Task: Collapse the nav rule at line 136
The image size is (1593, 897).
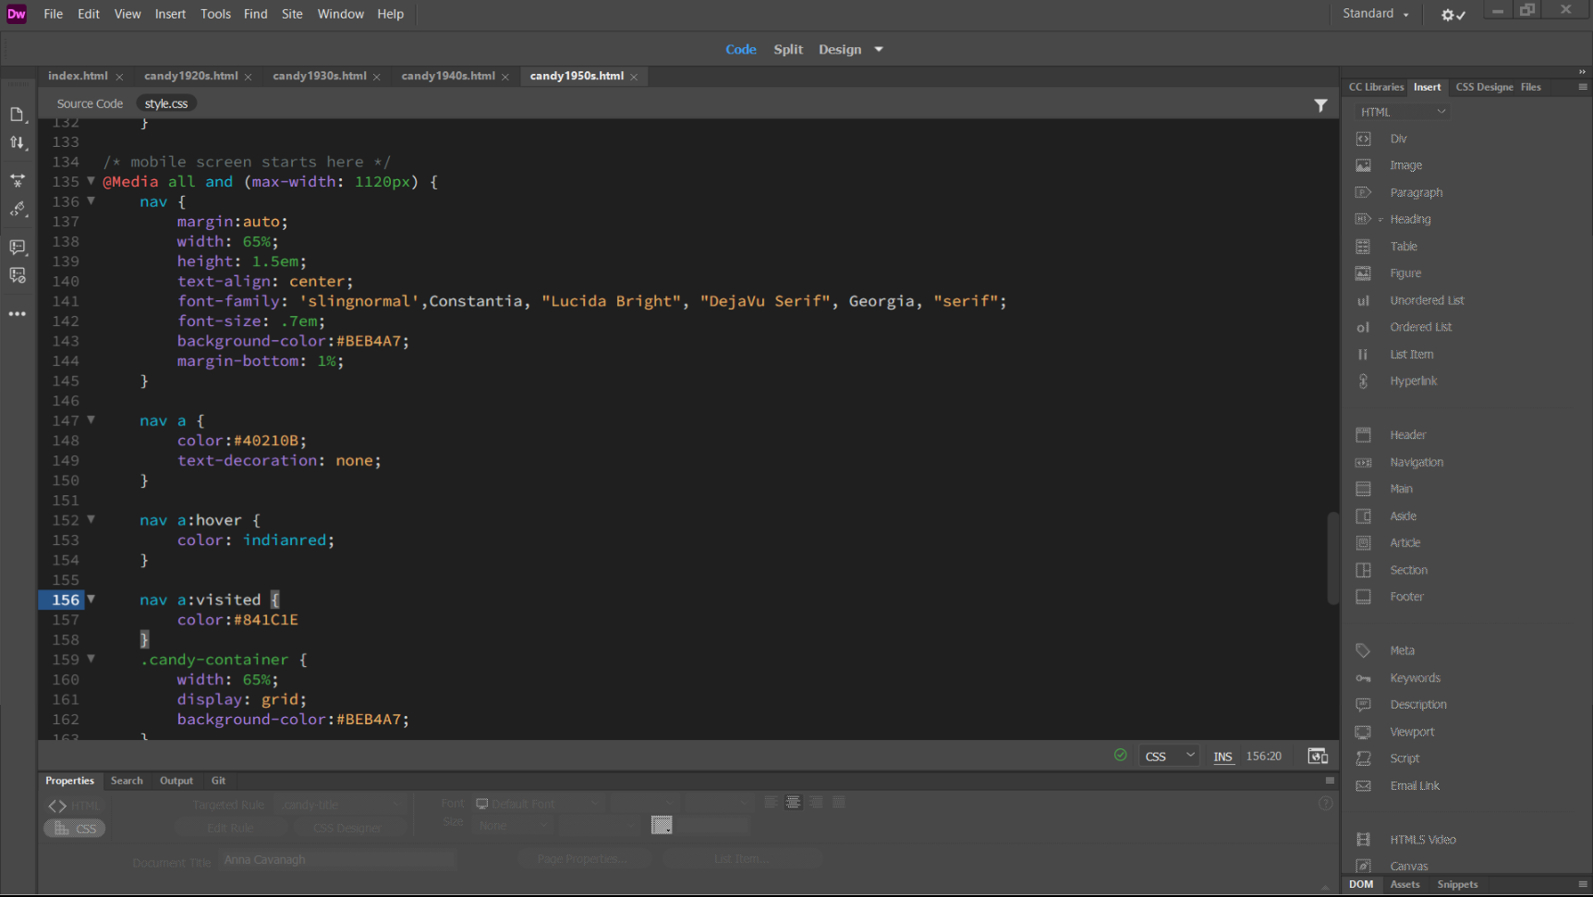Action: coord(91,200)
